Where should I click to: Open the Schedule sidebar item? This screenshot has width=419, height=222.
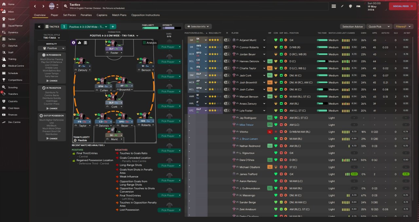pyautogui.click(x=13, y=73)
